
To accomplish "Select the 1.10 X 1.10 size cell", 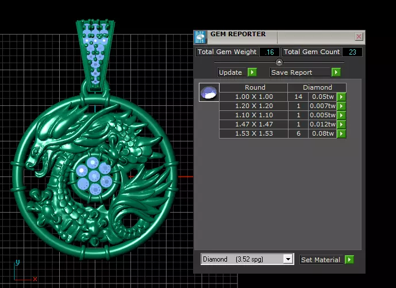I will click(254, 115).
